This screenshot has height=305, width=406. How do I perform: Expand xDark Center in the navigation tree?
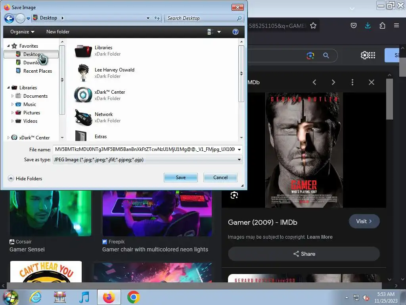pos(8,137)
